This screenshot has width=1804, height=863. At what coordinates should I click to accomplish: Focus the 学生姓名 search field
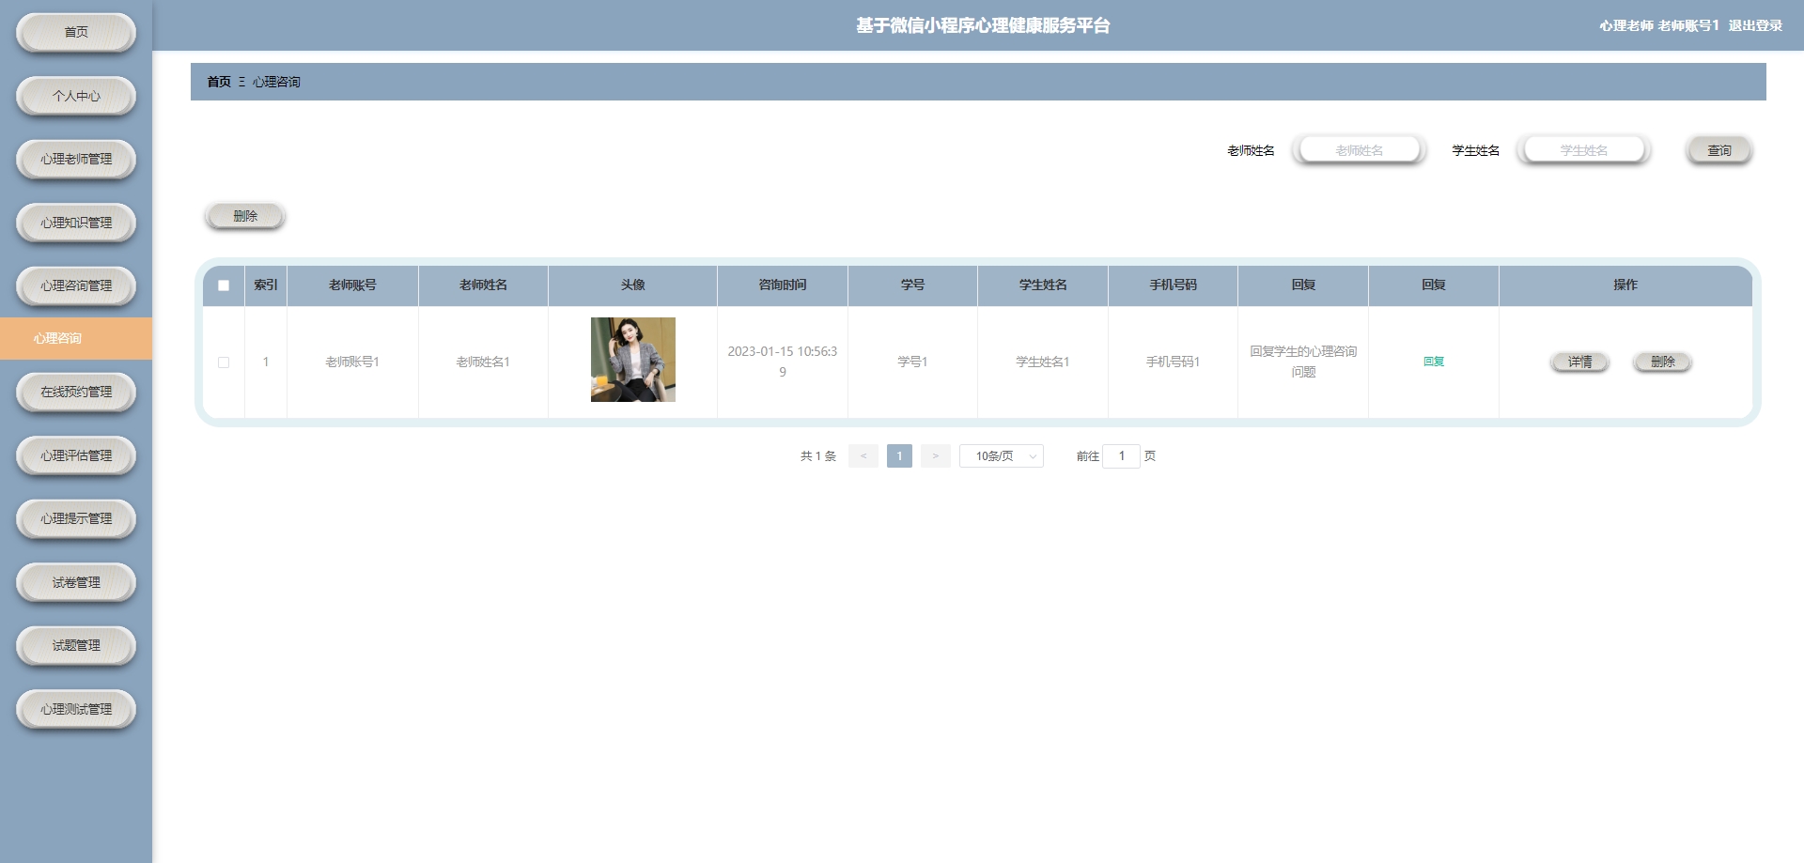tap(1583, 150)
